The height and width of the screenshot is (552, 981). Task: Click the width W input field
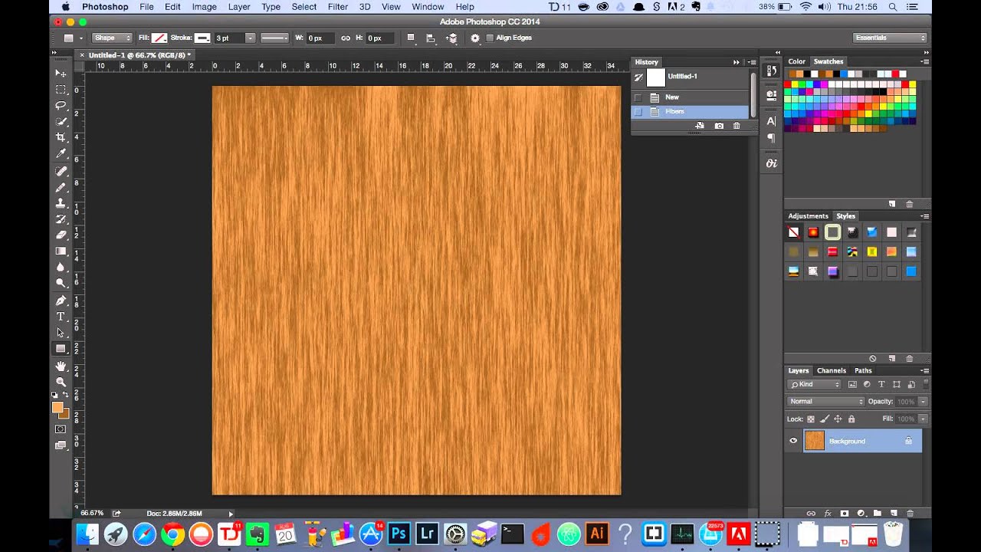pos(320,38)
